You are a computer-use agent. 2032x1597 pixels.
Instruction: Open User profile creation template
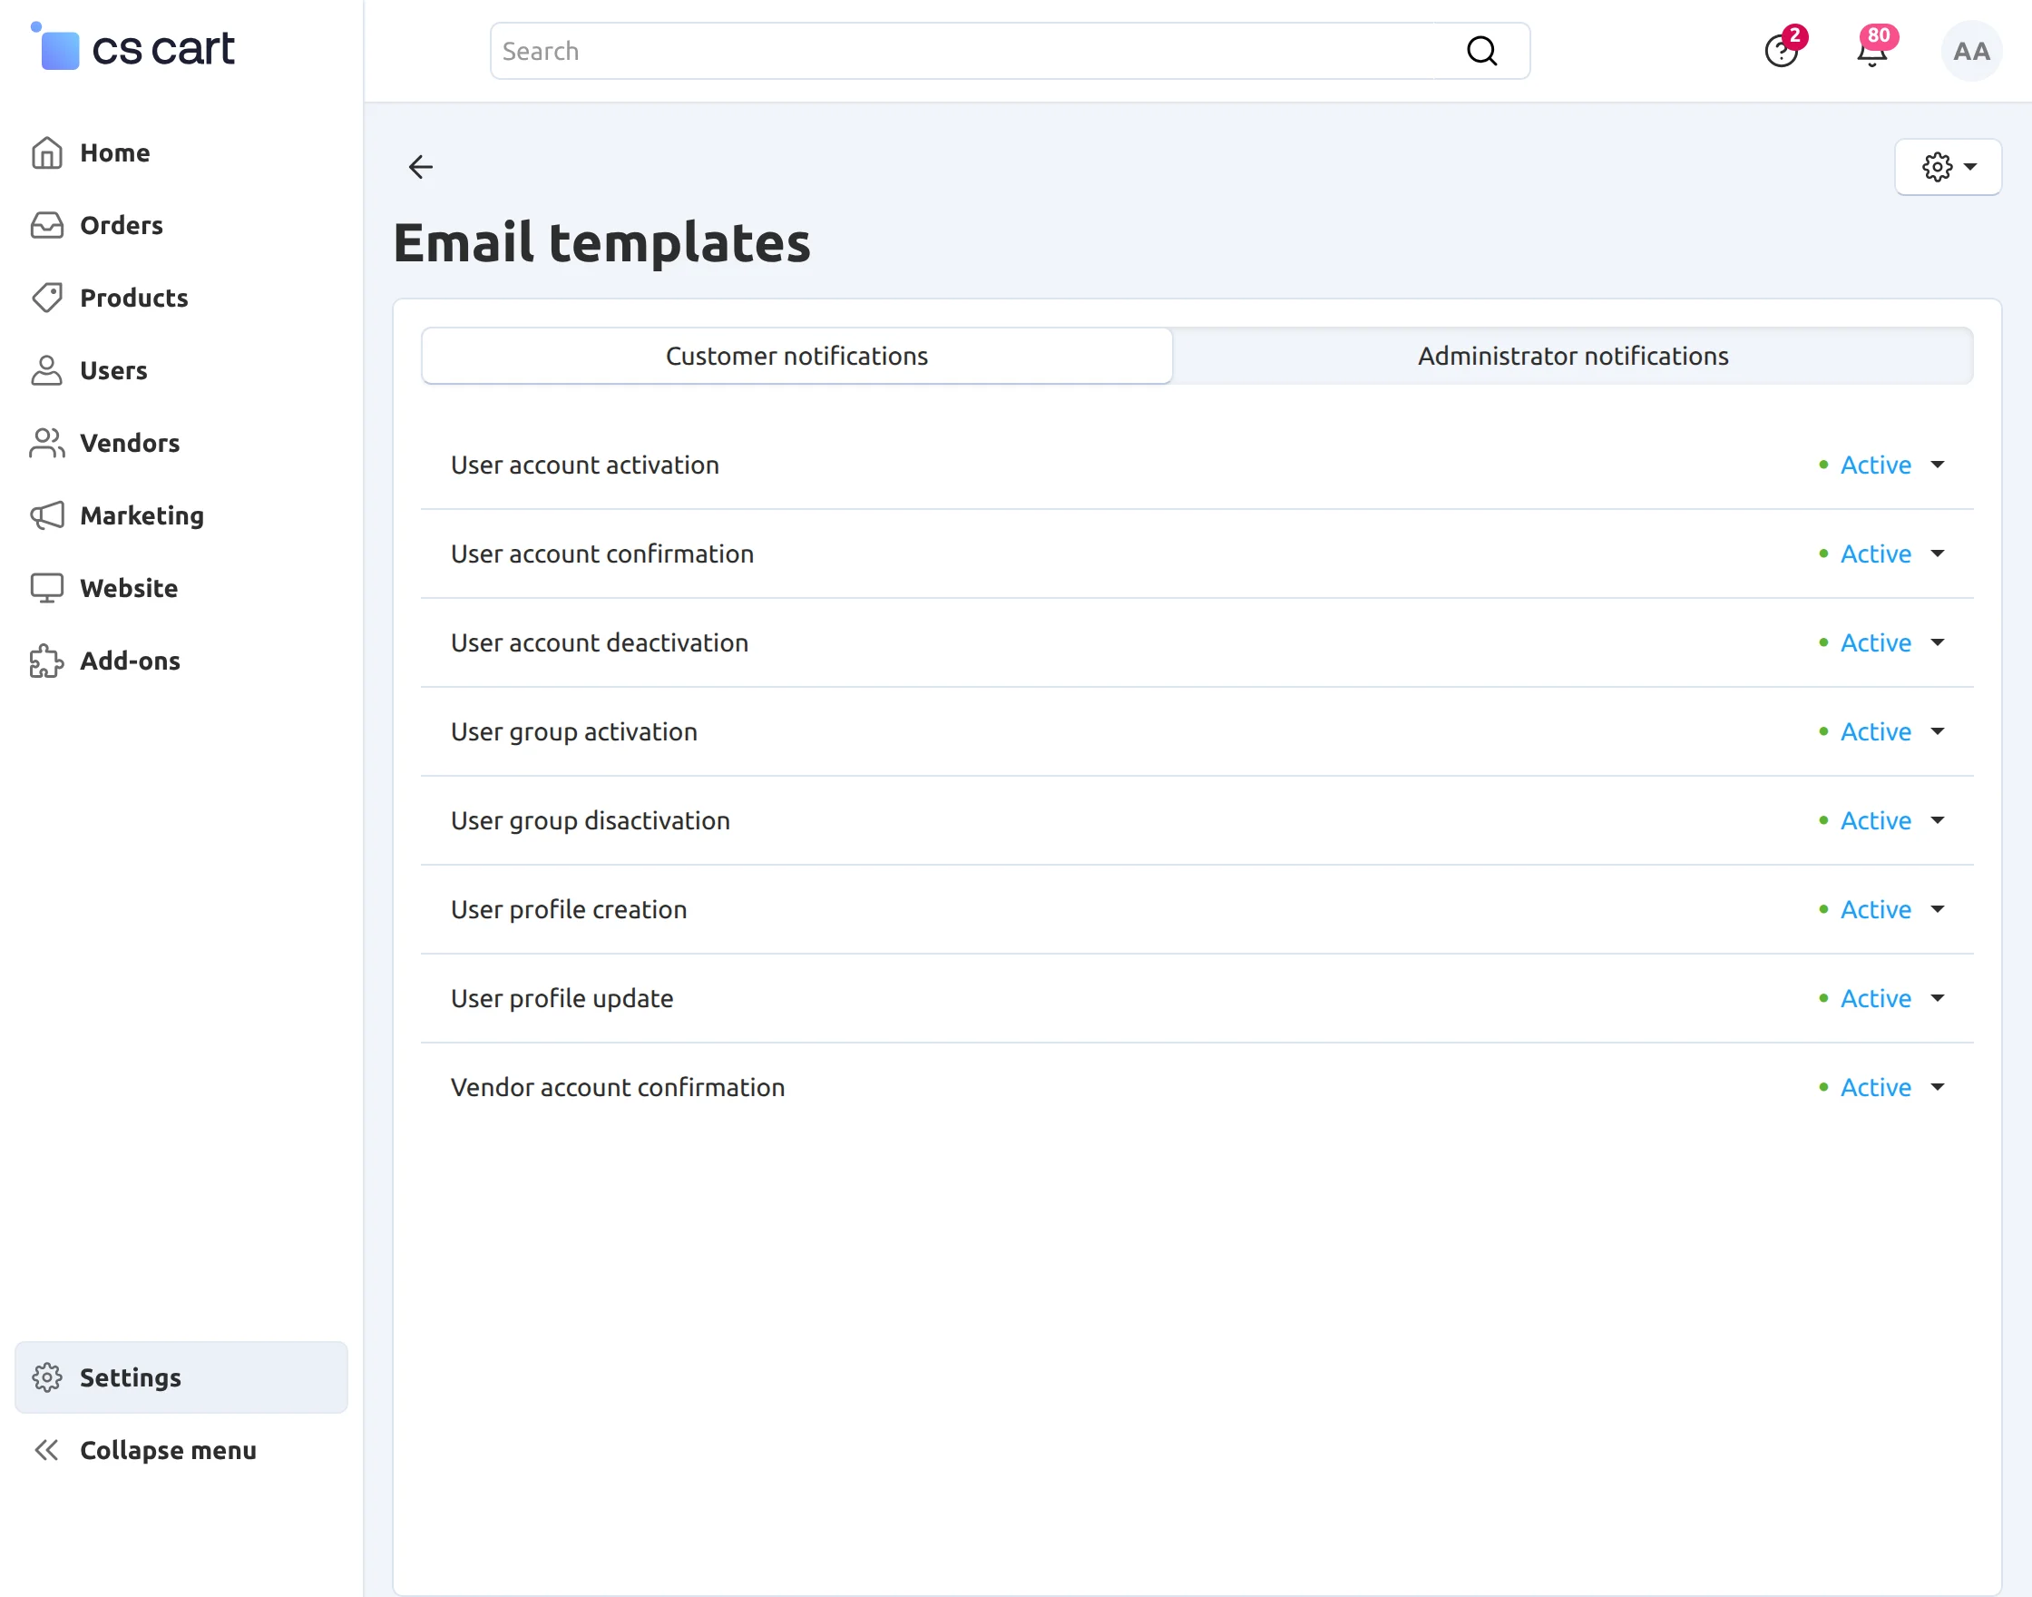[x=568, y=909]
